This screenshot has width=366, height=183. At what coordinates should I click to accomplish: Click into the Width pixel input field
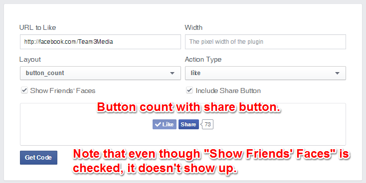(265, 42)
